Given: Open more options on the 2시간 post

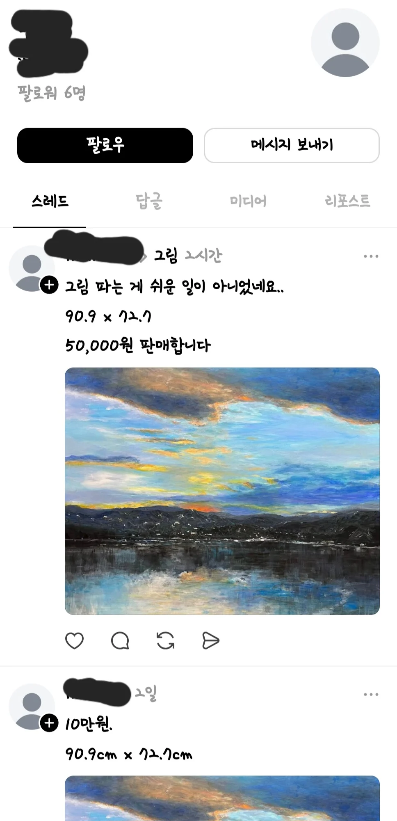Looking at the screenshot, I should [x=371, y=256].
